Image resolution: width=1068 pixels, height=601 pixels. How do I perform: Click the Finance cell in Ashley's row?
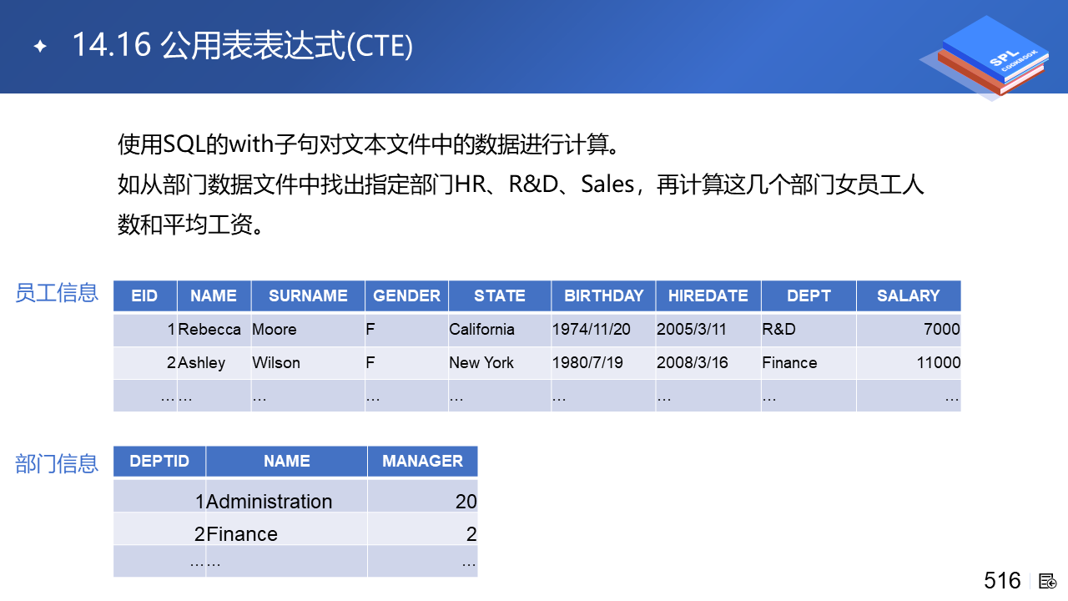click(789, 363)
